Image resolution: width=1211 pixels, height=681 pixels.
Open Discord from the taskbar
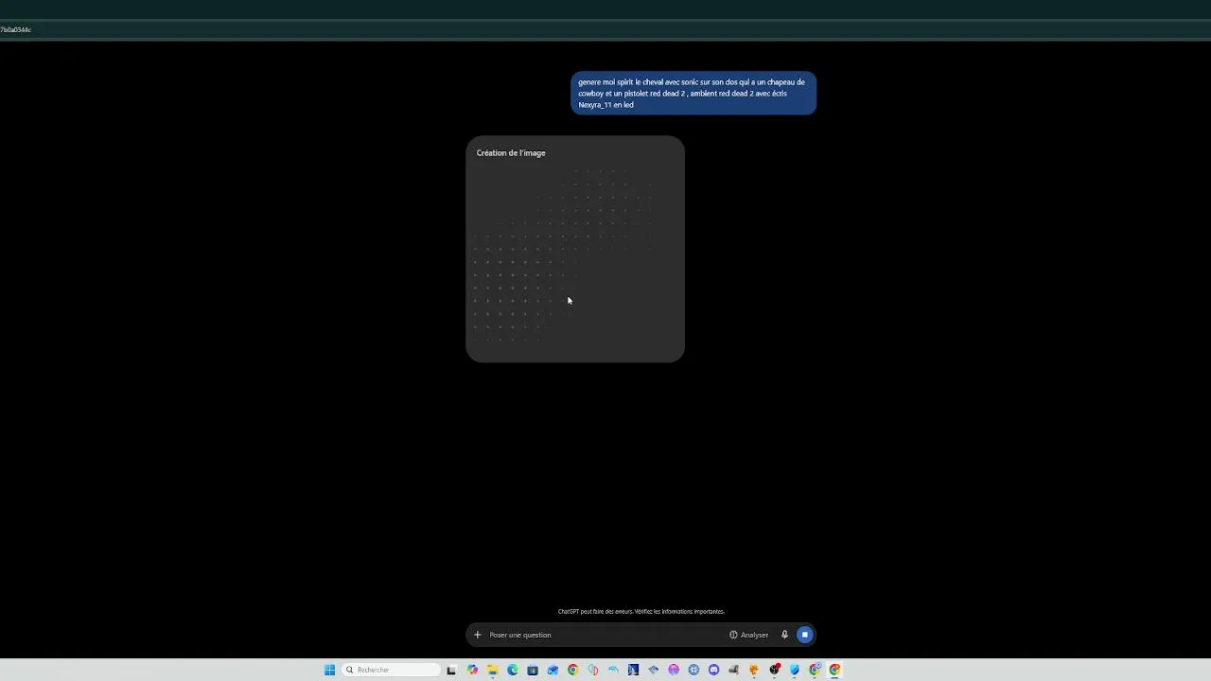click(713, 670)
